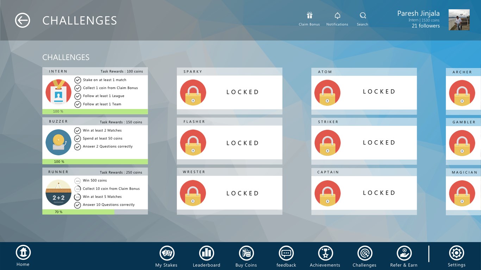
Task: Click progress ring beside Win 500 coins
Action: point(77,181)
